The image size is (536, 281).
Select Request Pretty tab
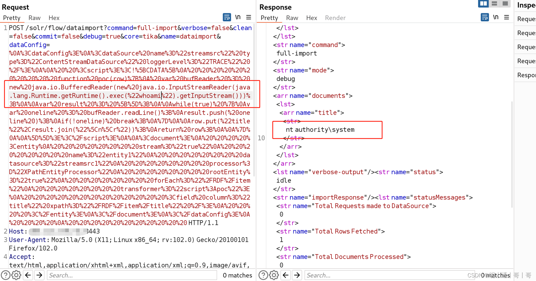click(12, 18)
